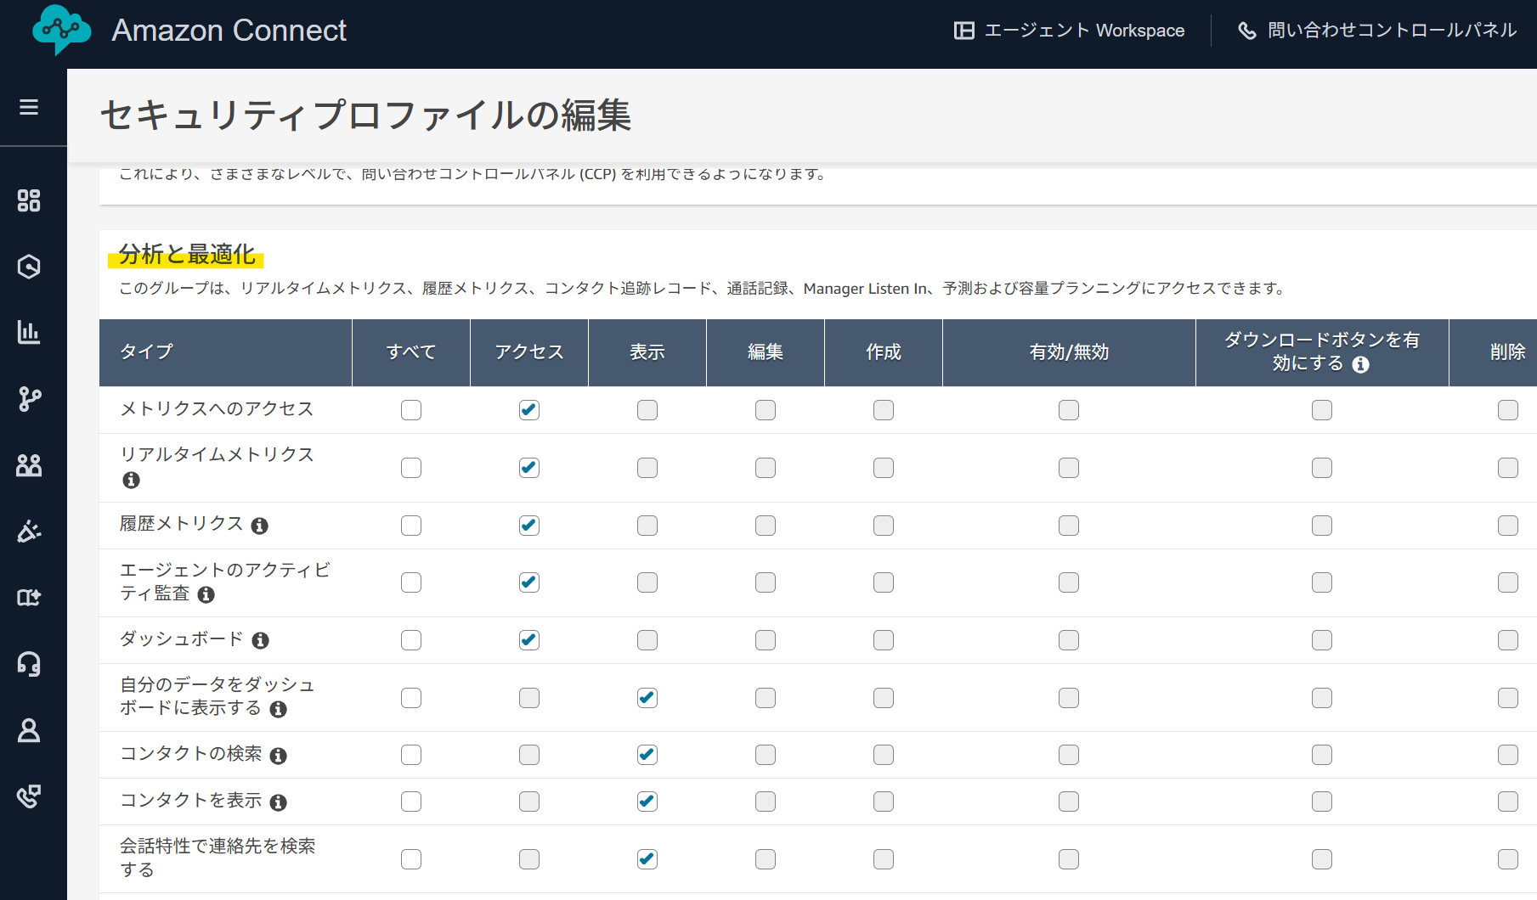Open the analytics bar chart sidebar icon
This screenshot has width=1537, height=900.
29,332
